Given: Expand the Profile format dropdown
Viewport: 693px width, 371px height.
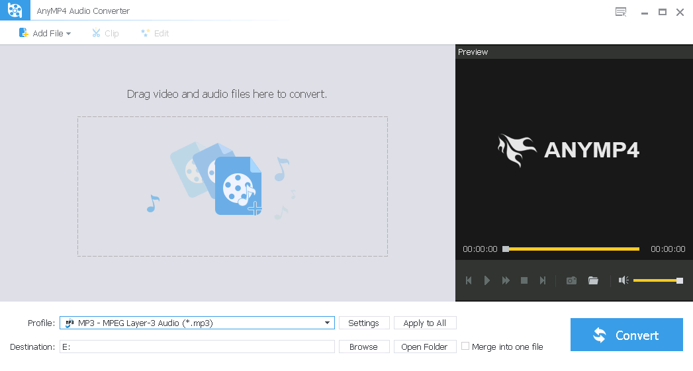Looking at the screenshot, I should point(327,323).
